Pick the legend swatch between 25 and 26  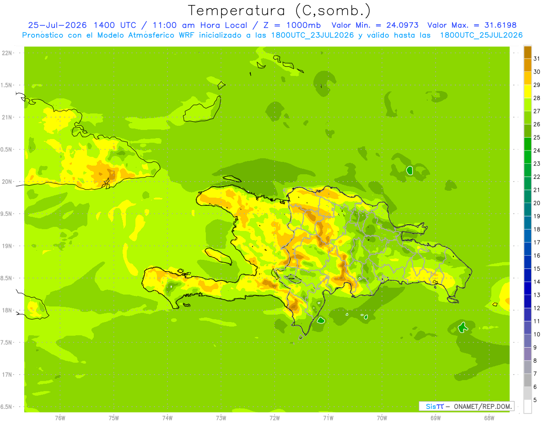point(527,131)
